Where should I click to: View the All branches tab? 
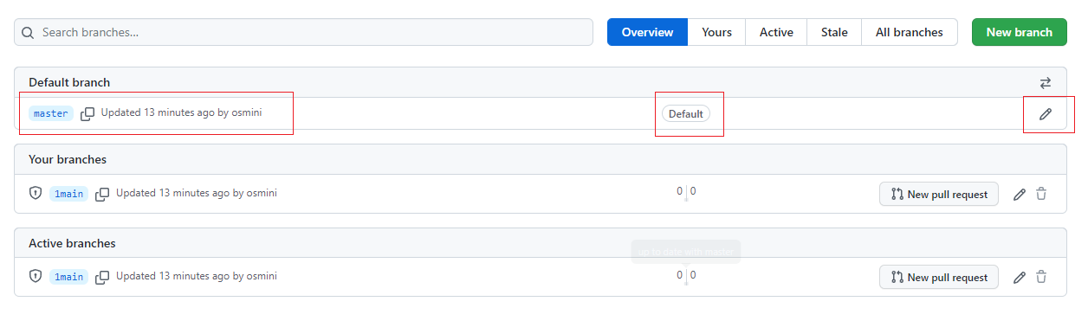coord(909,32)
